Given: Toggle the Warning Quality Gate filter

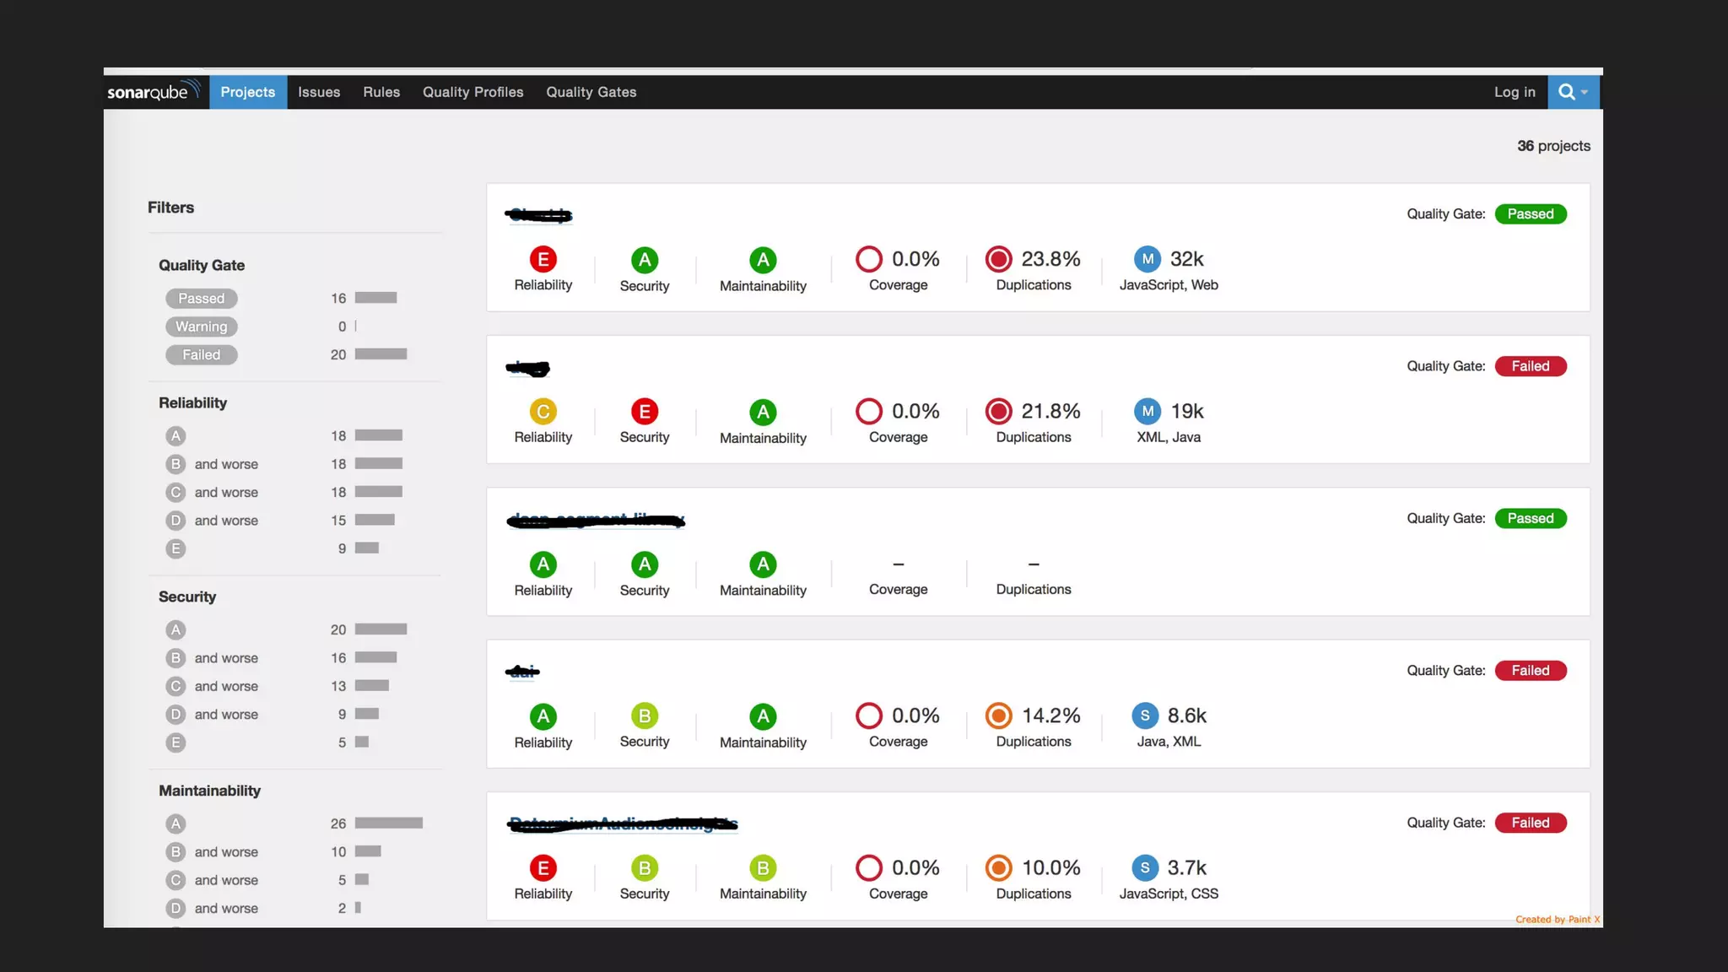Looking at the screenshot, I should (x=202, y=327).
